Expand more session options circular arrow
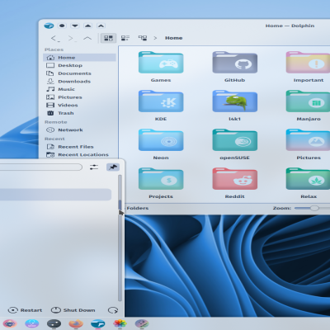Viewport: 330px width, 330px height. coord(113,310)
